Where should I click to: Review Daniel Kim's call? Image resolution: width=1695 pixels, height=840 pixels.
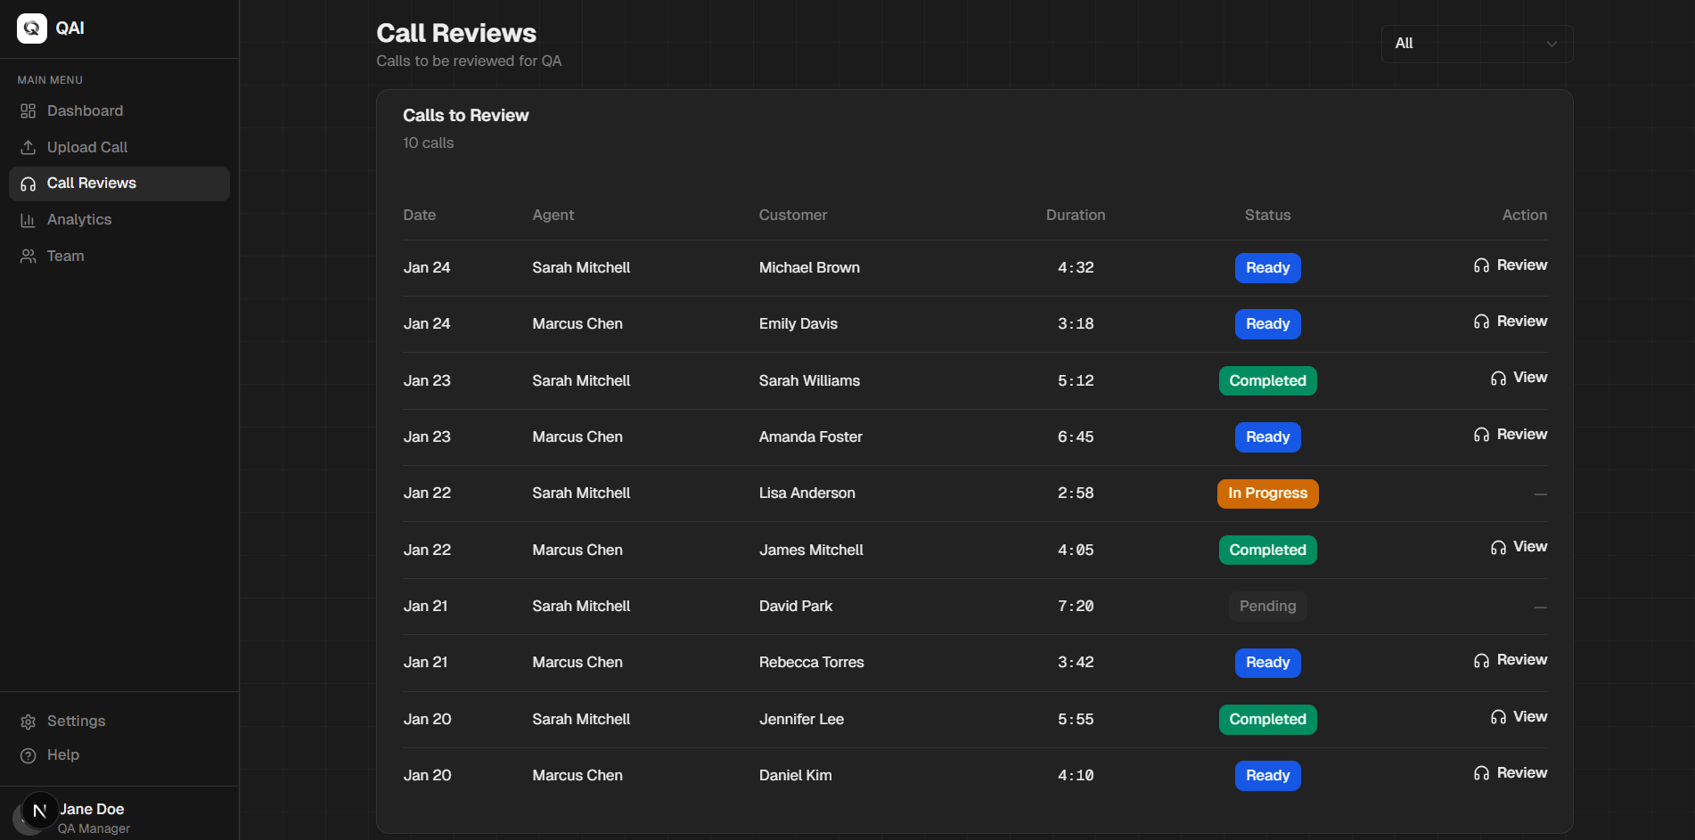pyautogui.click(x=1511, y=773)
